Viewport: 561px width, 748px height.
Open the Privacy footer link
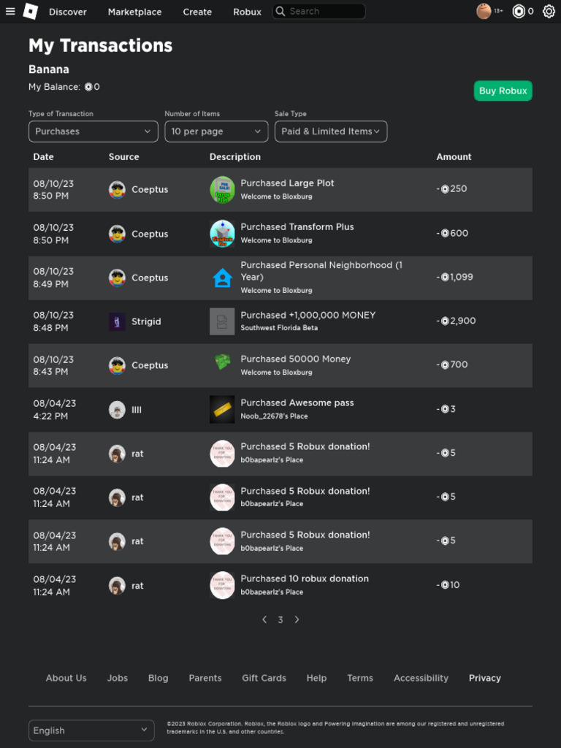click(x=485, y=678)
